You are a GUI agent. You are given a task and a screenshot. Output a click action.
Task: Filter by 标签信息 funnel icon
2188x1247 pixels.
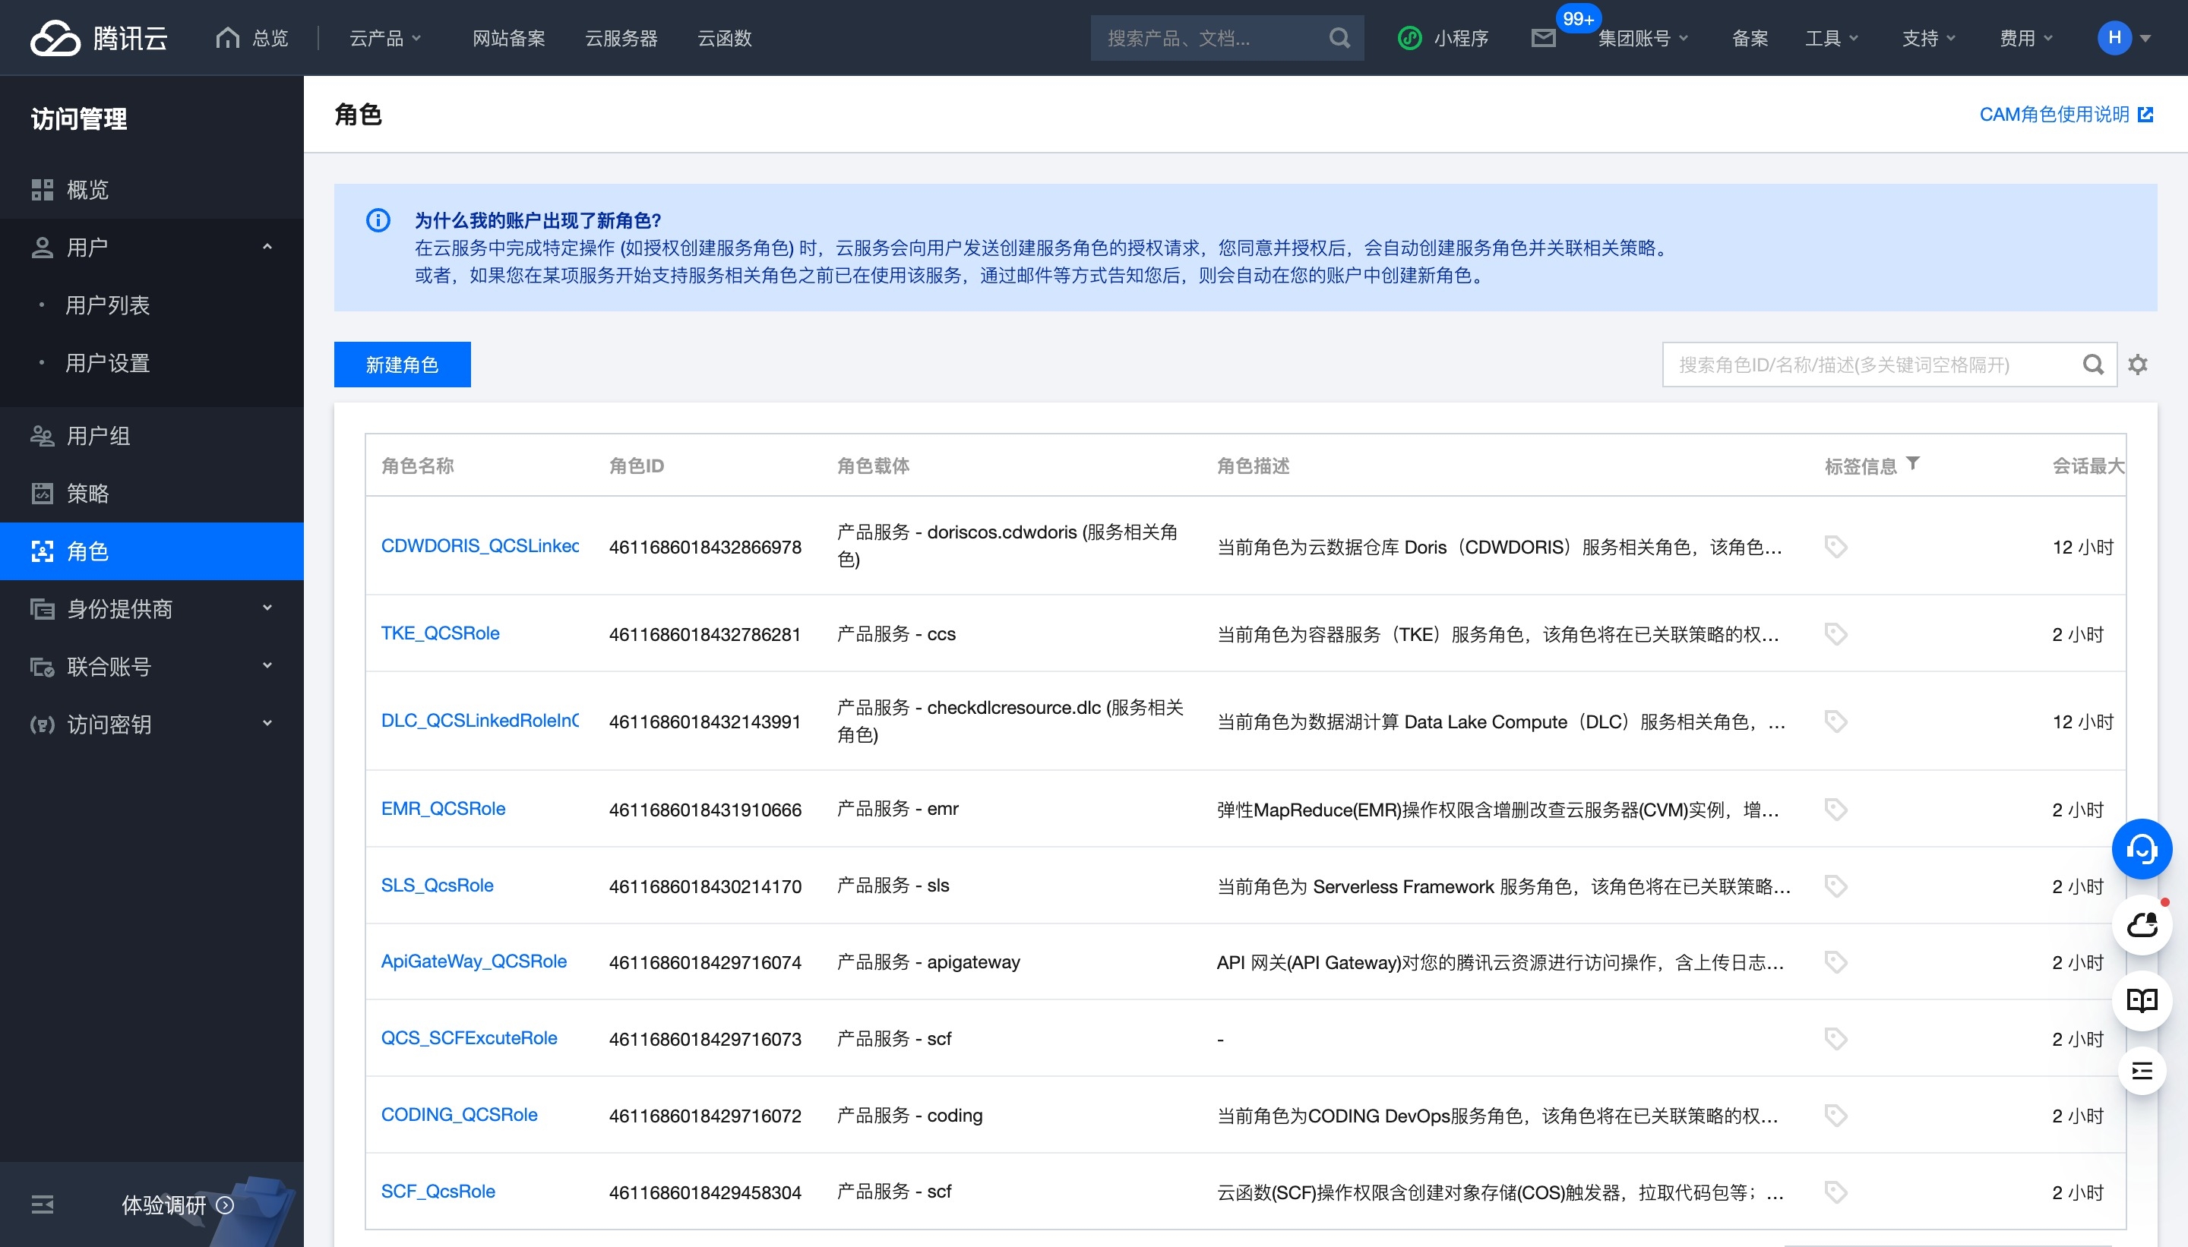[1913, 463]
